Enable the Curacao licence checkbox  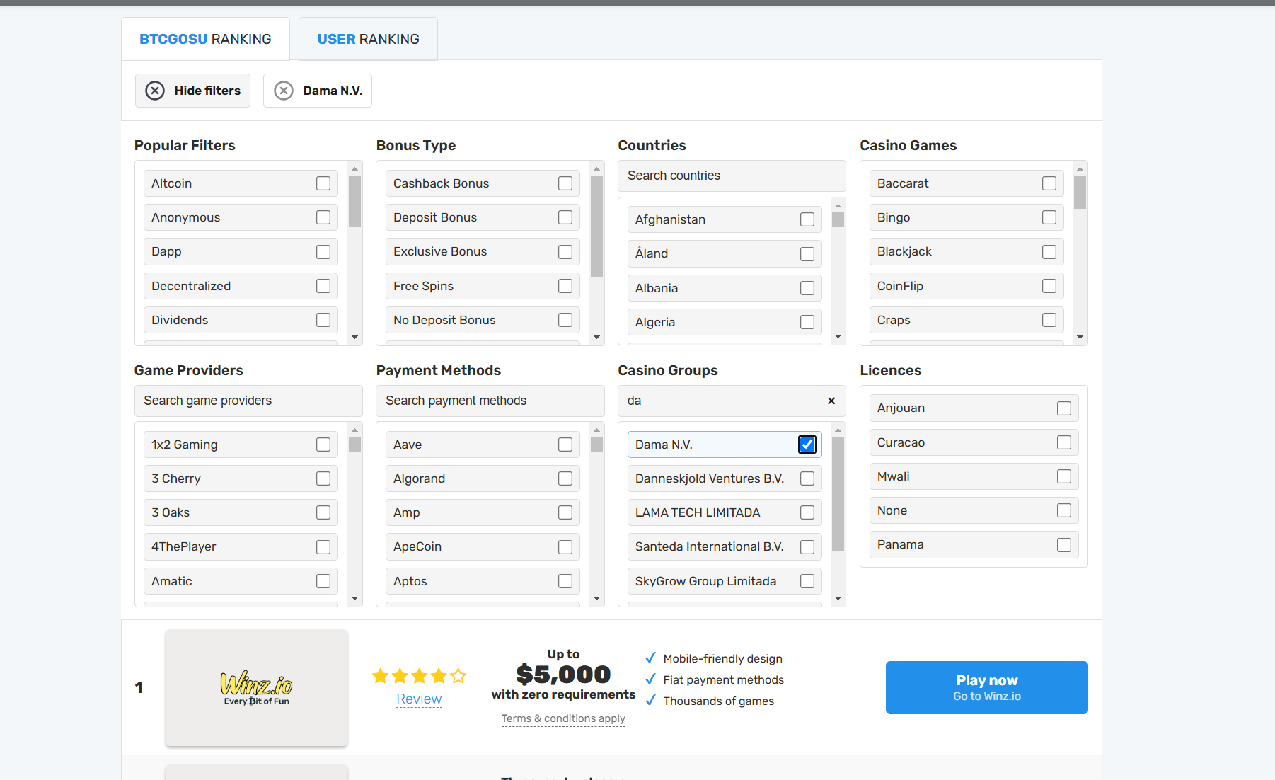[1064, 442]
